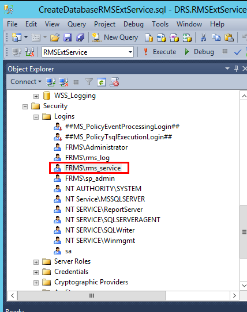Viewport: 247px width, 312px height.
Task: Collapse the Security folder
Action: coord(25,106)
